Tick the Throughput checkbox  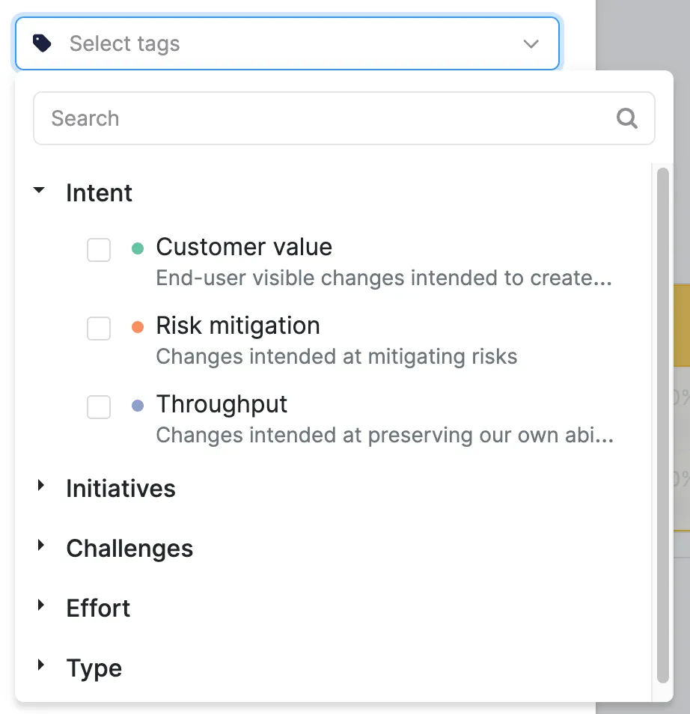[99, 406]
